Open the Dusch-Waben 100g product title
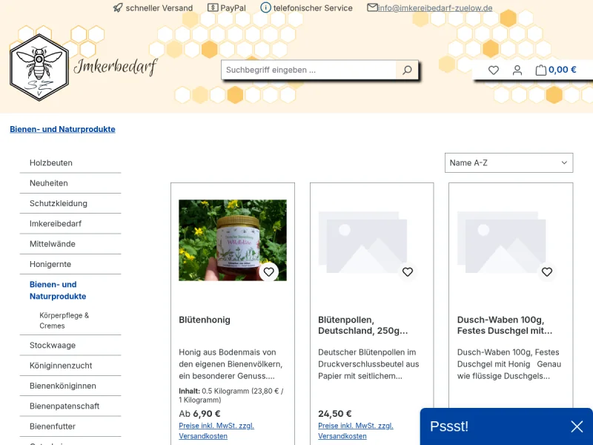Image resolution: width=593 pixels, height=445 pixels. click(x=505, y=326)
